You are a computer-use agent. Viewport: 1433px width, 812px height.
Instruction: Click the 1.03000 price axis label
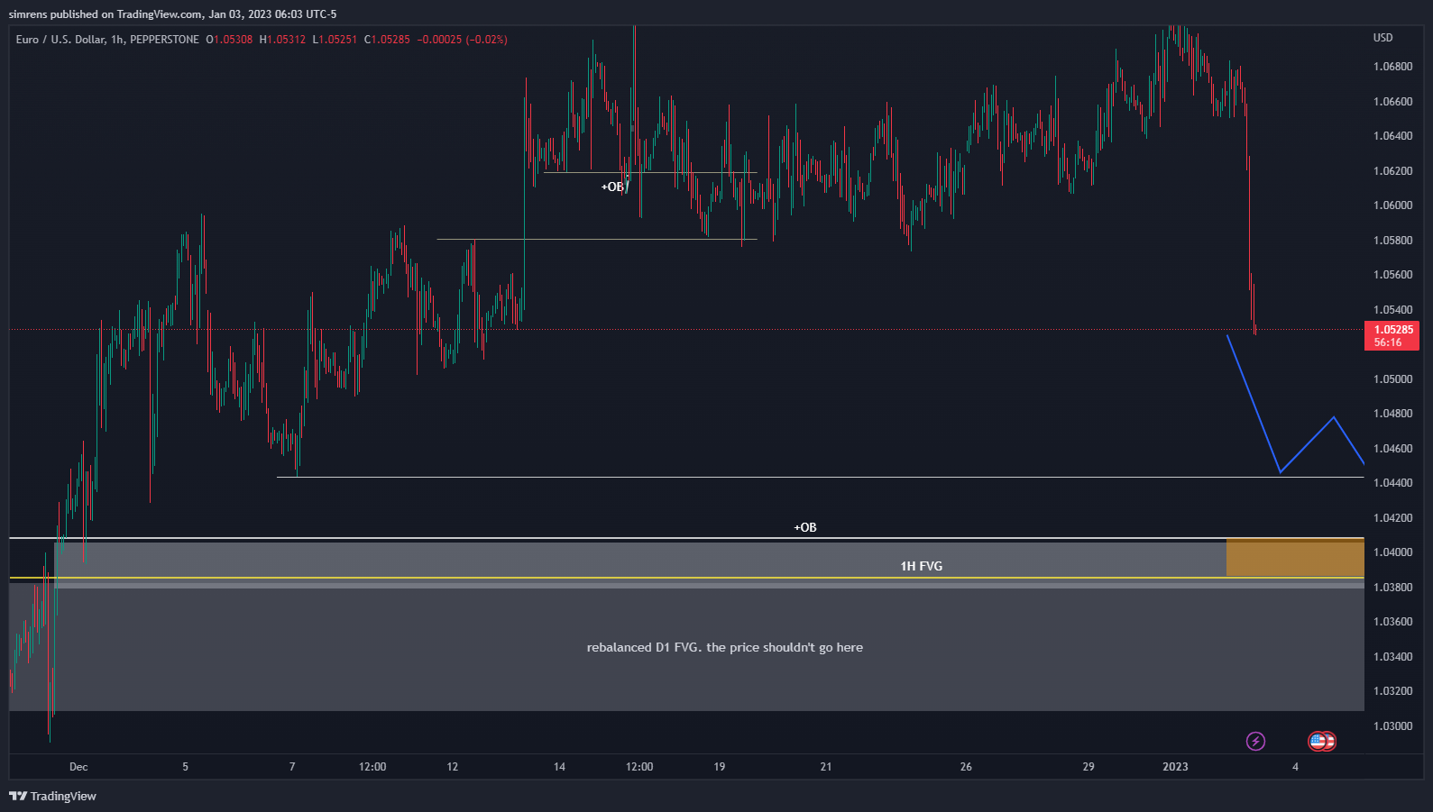click(x=1392, y=726)
